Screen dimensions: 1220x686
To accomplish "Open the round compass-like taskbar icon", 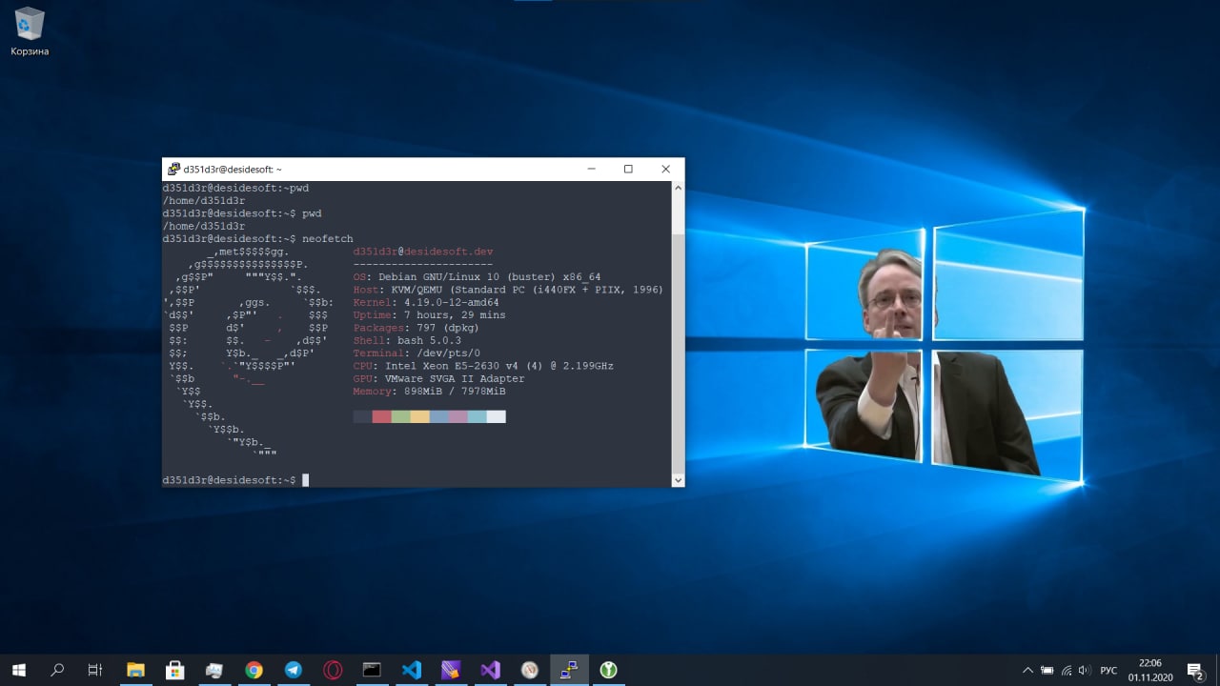I will (530, 670).
